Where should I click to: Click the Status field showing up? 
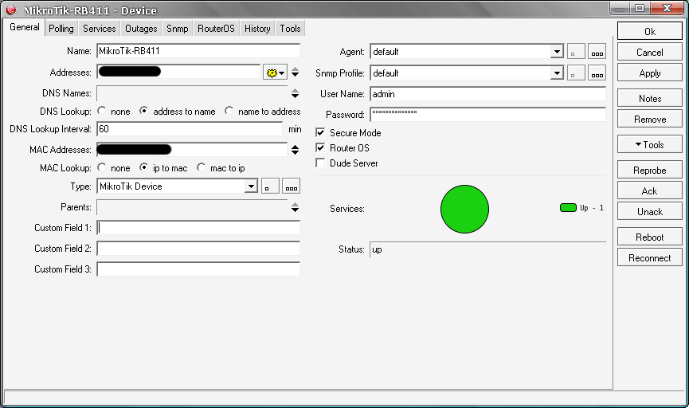click(487, 249)
